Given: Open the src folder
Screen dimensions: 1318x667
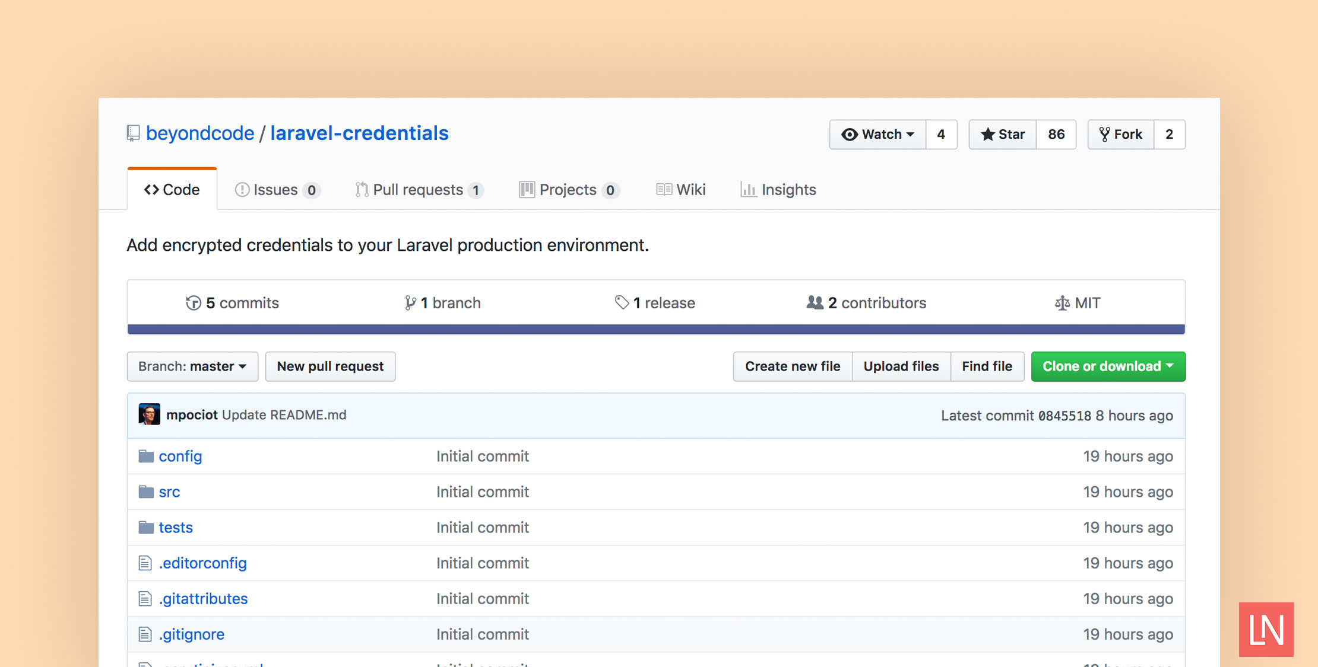Looking at the screenshot, I should [169, 492].
